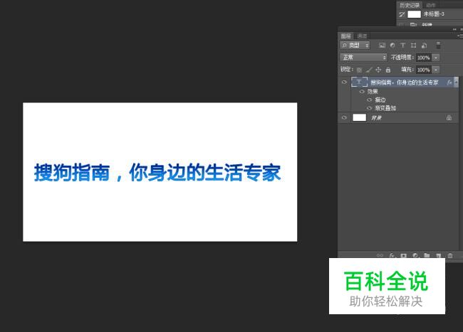Screen dimensions: 463x332
Task: Click the opacity 100% value field
Action: pyautogui.click(x=423, y=58)
